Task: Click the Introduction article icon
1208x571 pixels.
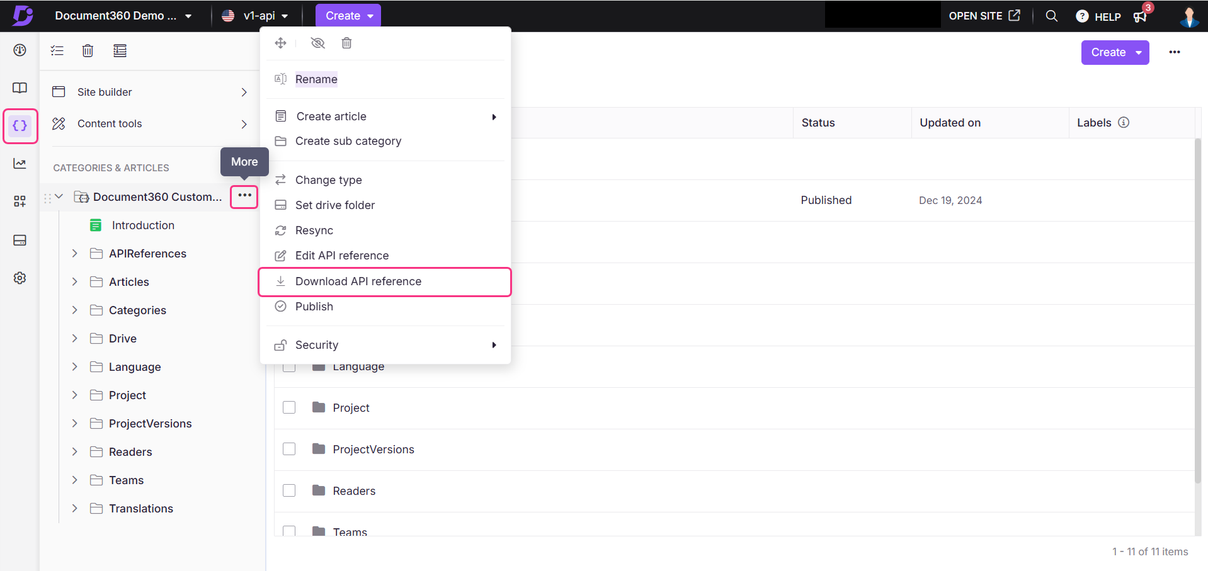Action: 96,225
